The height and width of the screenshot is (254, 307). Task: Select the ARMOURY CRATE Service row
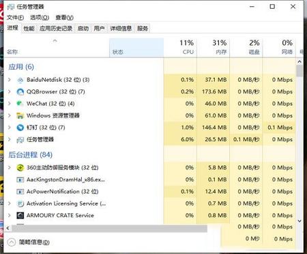click(x=149, y=215)
